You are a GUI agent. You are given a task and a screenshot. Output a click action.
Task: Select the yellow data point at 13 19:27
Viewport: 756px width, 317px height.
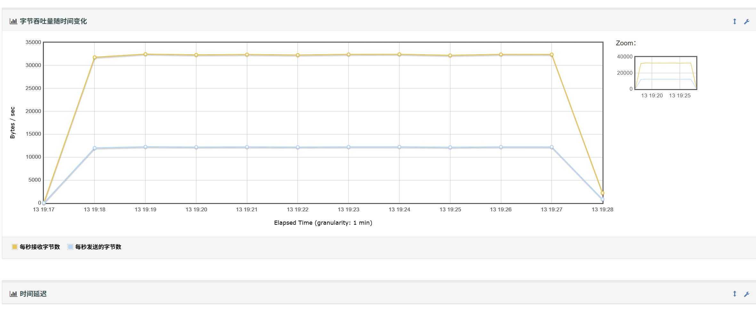coord(551,55)
